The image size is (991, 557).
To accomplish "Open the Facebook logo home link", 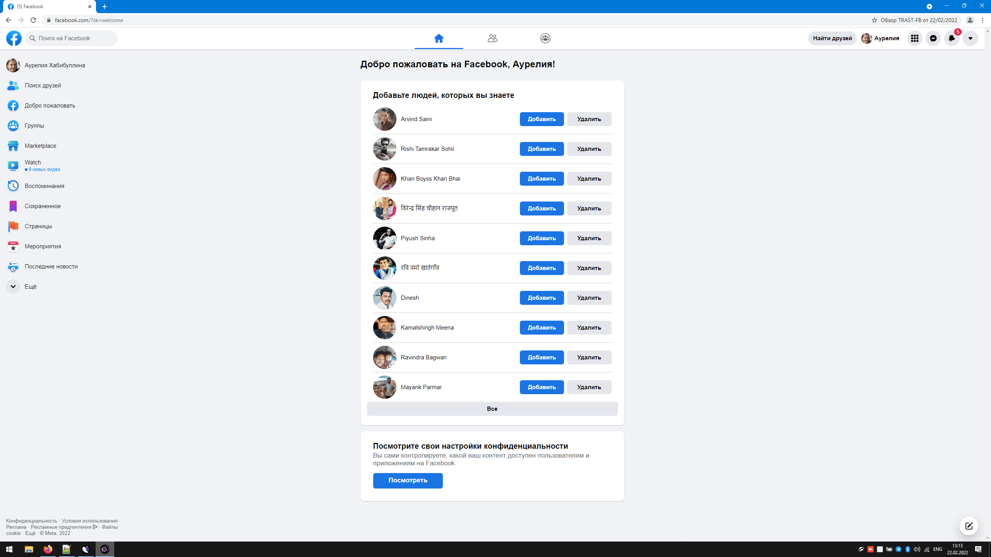I will [x=14, y=38].
